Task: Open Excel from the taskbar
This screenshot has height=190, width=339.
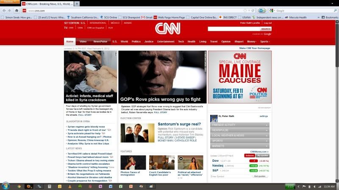Action: 121,186
